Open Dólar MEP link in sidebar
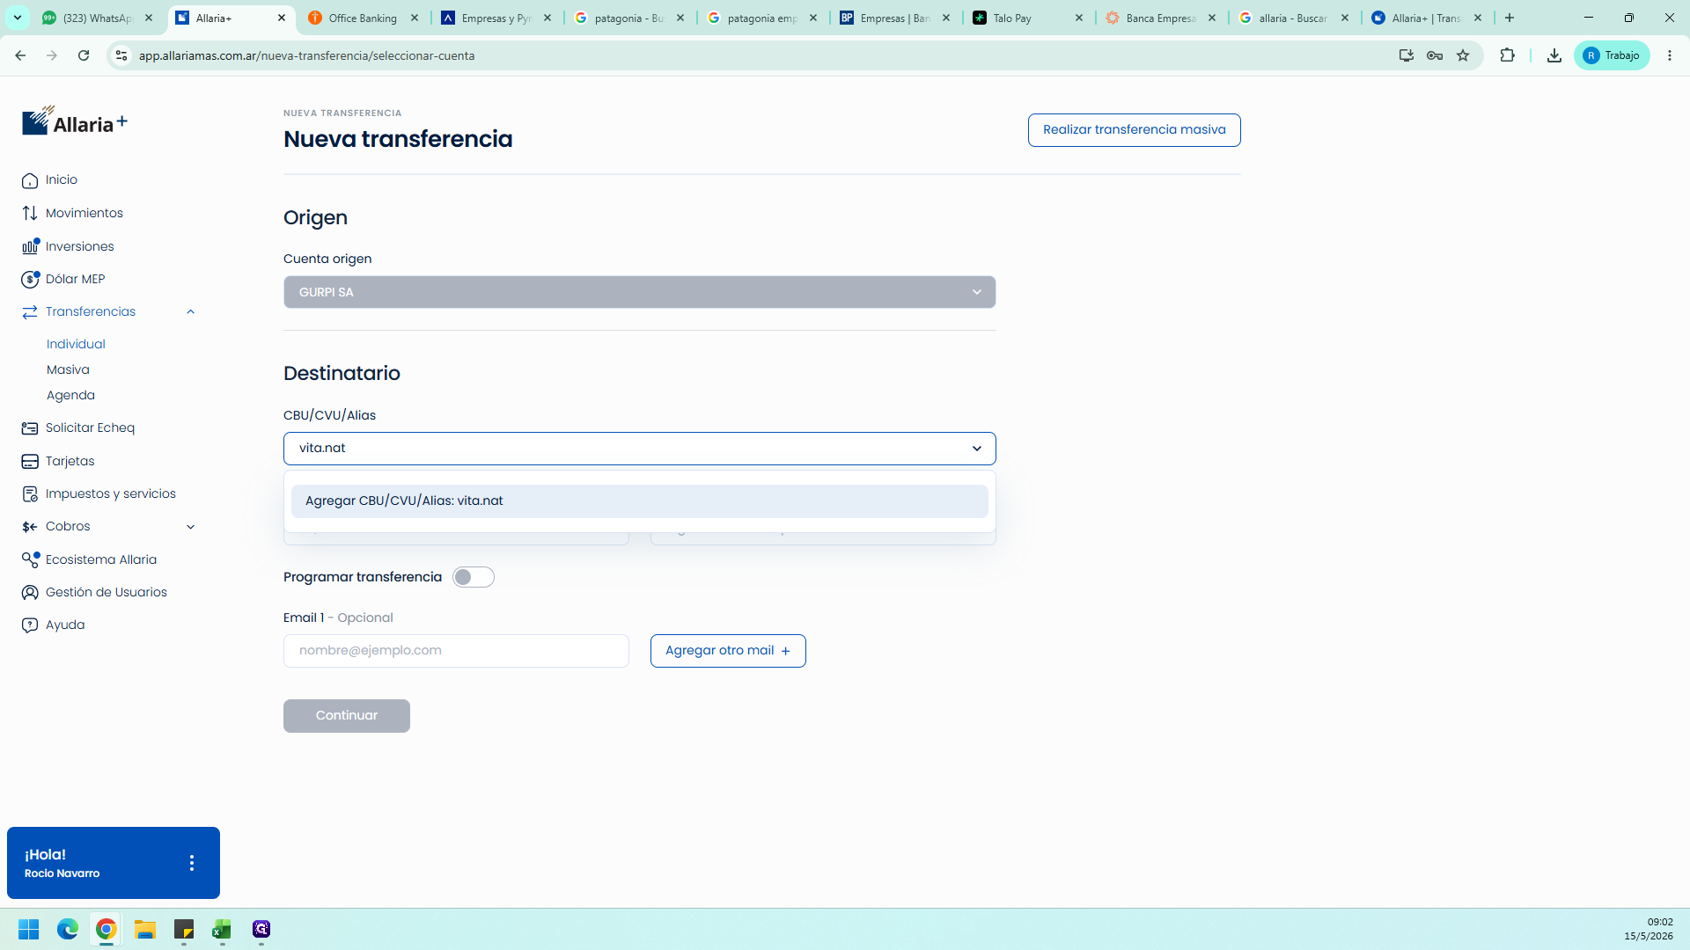Viewport: 1690px width, 950px height. coord(75,280)
